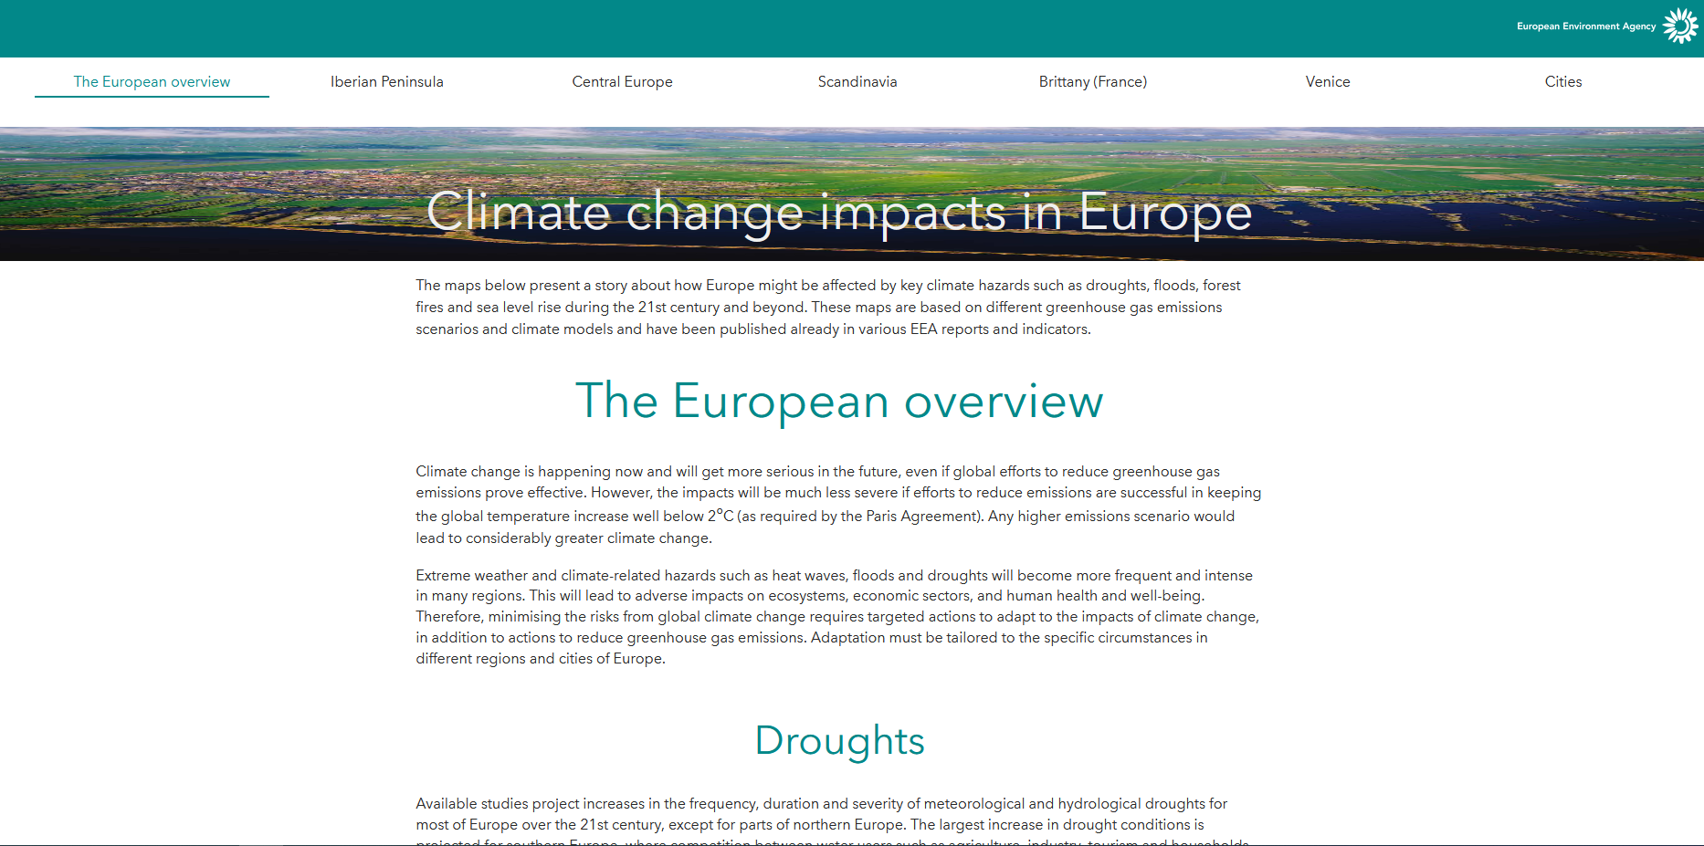Click the European Environment Agency sunburst logo
Screen dimensions: 1704x846
[1680, 26]
